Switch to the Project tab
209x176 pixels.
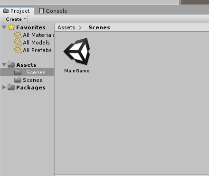pyautogui.click(x=17, y=11)
